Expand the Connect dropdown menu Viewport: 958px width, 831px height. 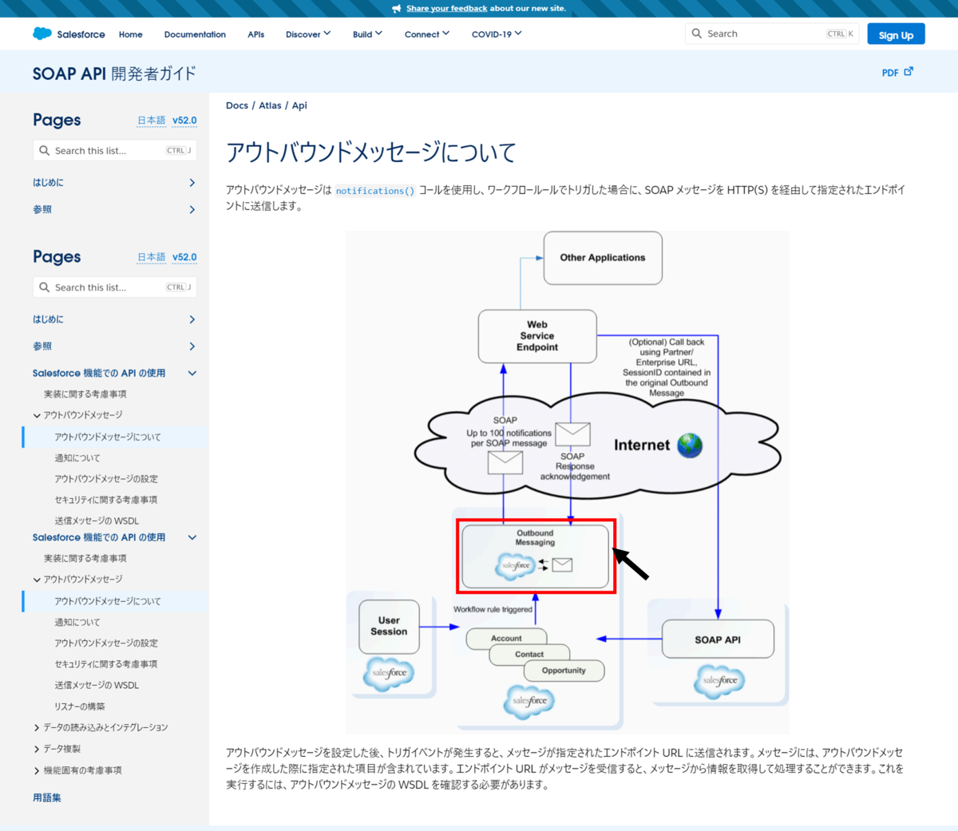pos(427,34)
